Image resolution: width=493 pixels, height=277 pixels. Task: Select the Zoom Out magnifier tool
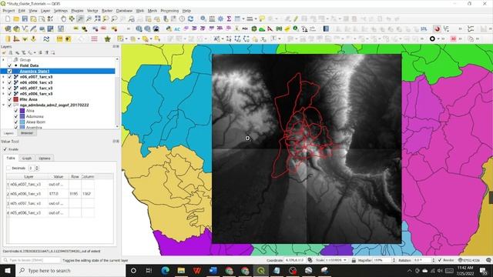tap(89, 18)
